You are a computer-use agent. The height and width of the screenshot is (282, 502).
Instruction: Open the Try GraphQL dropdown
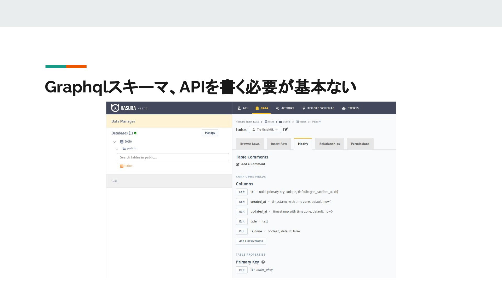[265, 130]
